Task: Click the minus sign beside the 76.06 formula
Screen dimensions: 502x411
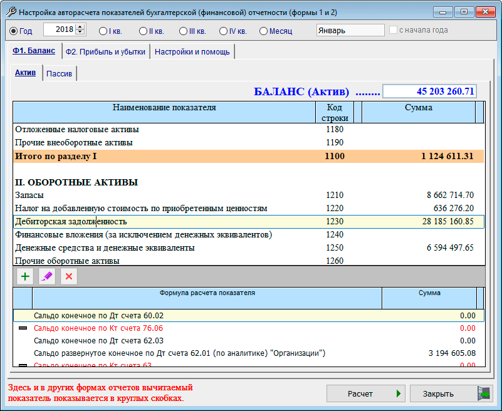Action: click(23, 328)
